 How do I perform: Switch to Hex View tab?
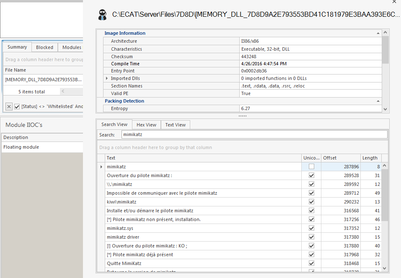tap(146, 125)
